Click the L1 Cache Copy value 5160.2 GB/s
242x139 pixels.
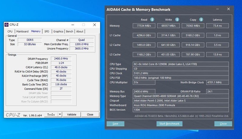(193, 35)
